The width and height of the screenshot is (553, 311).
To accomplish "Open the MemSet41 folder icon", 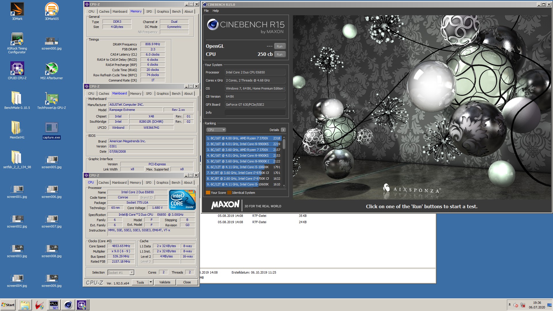I will 17,130.
